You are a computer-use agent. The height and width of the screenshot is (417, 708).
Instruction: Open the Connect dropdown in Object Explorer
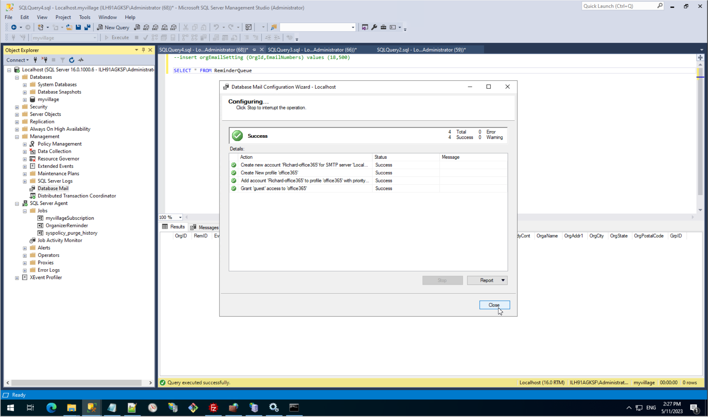(x=18, y=60)
